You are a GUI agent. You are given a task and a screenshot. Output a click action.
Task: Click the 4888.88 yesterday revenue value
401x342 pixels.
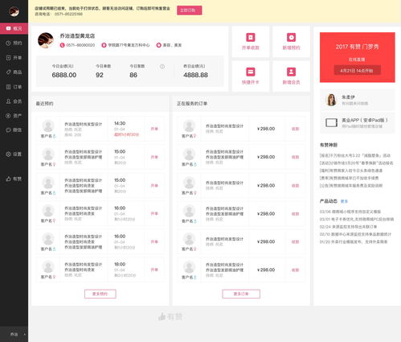click(195, 75)
